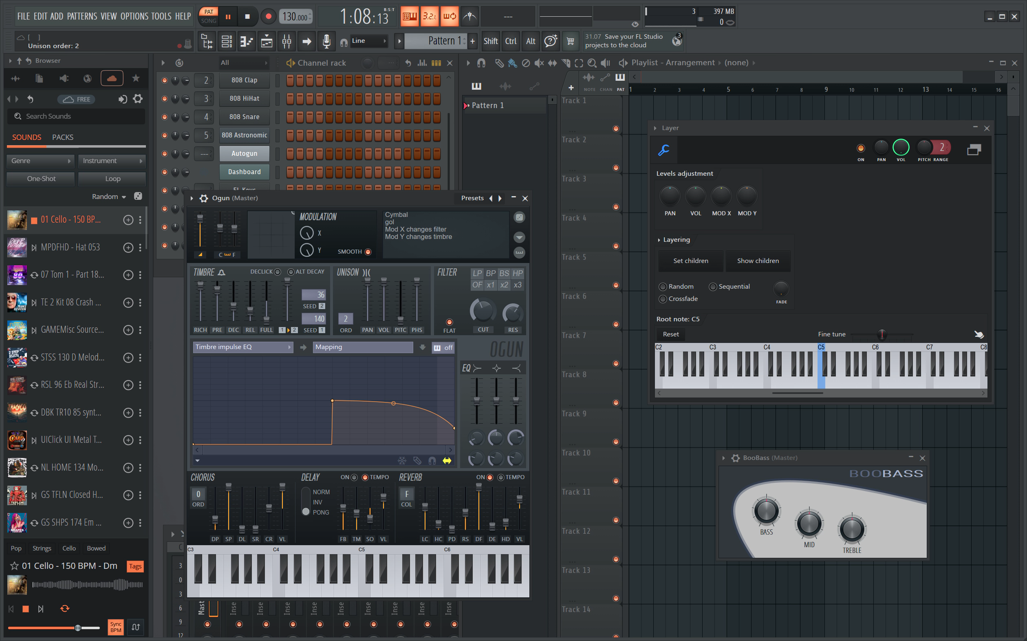Select the playlist Mute tool icon
The height and width of the screenshot is (641, 1027).
(539, 63)
